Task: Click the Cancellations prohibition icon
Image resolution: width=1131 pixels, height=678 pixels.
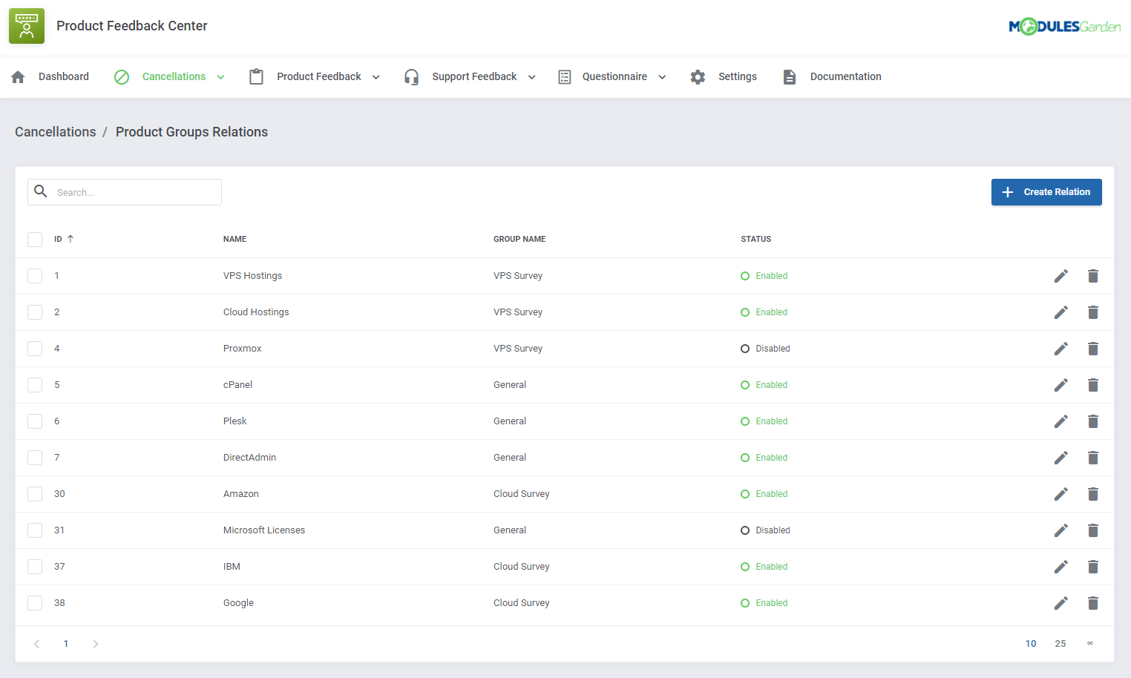Action: (x=121, y=76)
